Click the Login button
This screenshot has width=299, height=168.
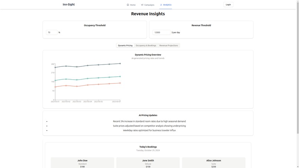(228, 4)
